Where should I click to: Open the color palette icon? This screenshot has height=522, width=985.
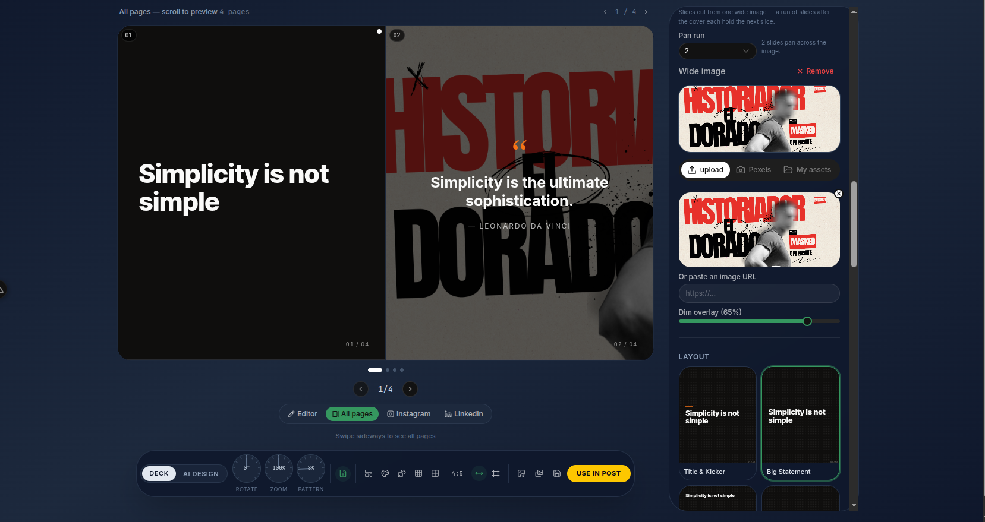tap(385, 473)
